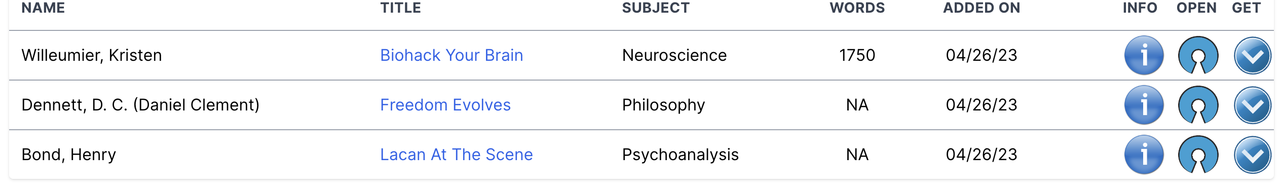
Task: Click the Lacan At The Scene link
Action: [x=457, y=155]
